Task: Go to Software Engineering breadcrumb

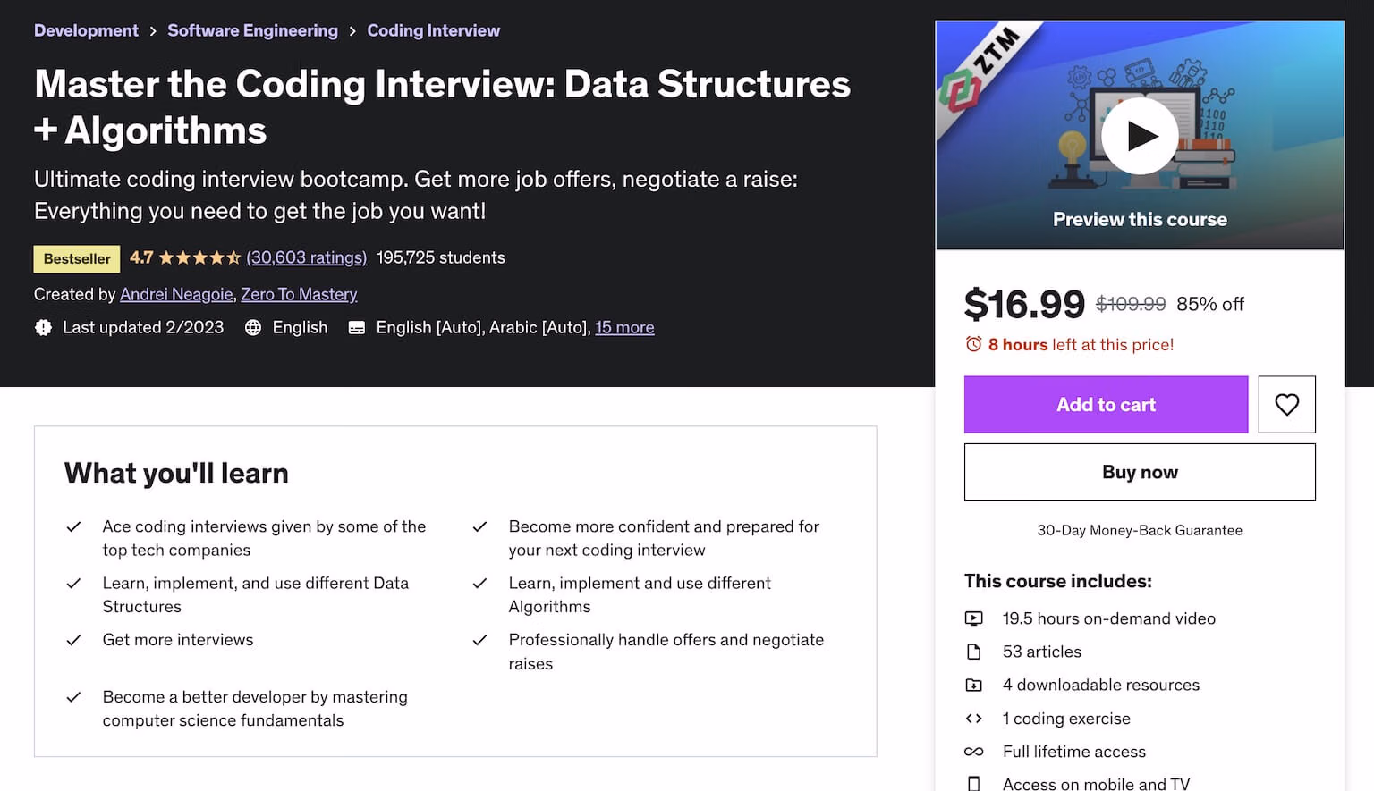Action: (x=252, y=30)
